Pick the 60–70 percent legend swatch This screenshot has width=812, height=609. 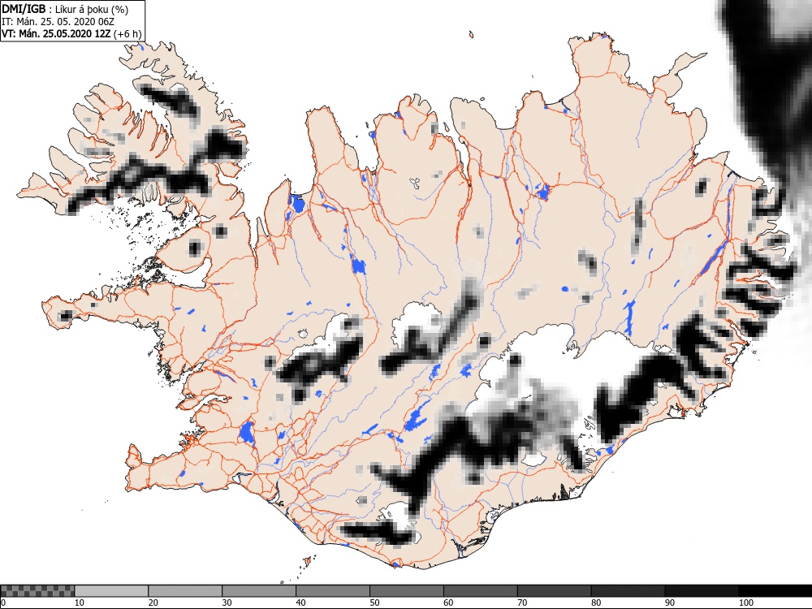(481, 591)
